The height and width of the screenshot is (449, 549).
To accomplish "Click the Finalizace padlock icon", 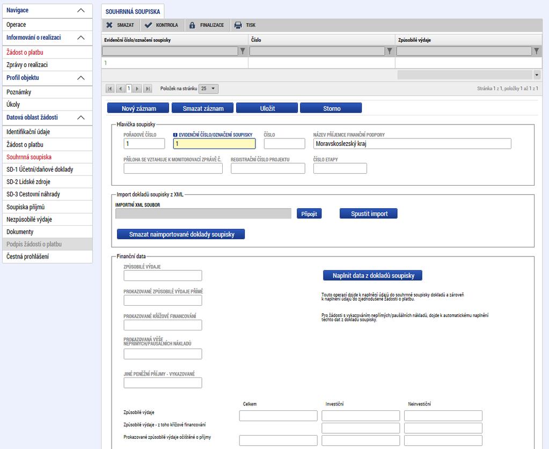I will pyautogui.click(x=192, y=25).
